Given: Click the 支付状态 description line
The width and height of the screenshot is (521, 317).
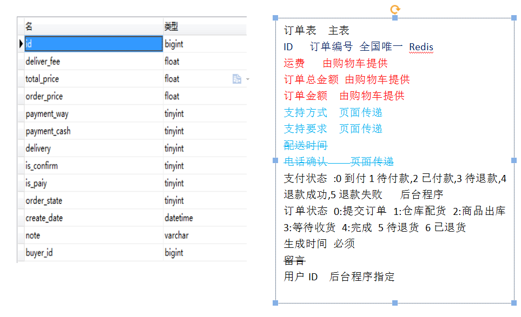Looking at the screenshot, I should (x=395, y=186).
